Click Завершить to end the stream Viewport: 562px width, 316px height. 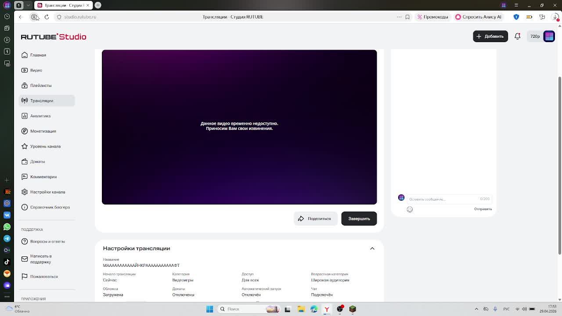pyautogui.click(x=359, y=219)
